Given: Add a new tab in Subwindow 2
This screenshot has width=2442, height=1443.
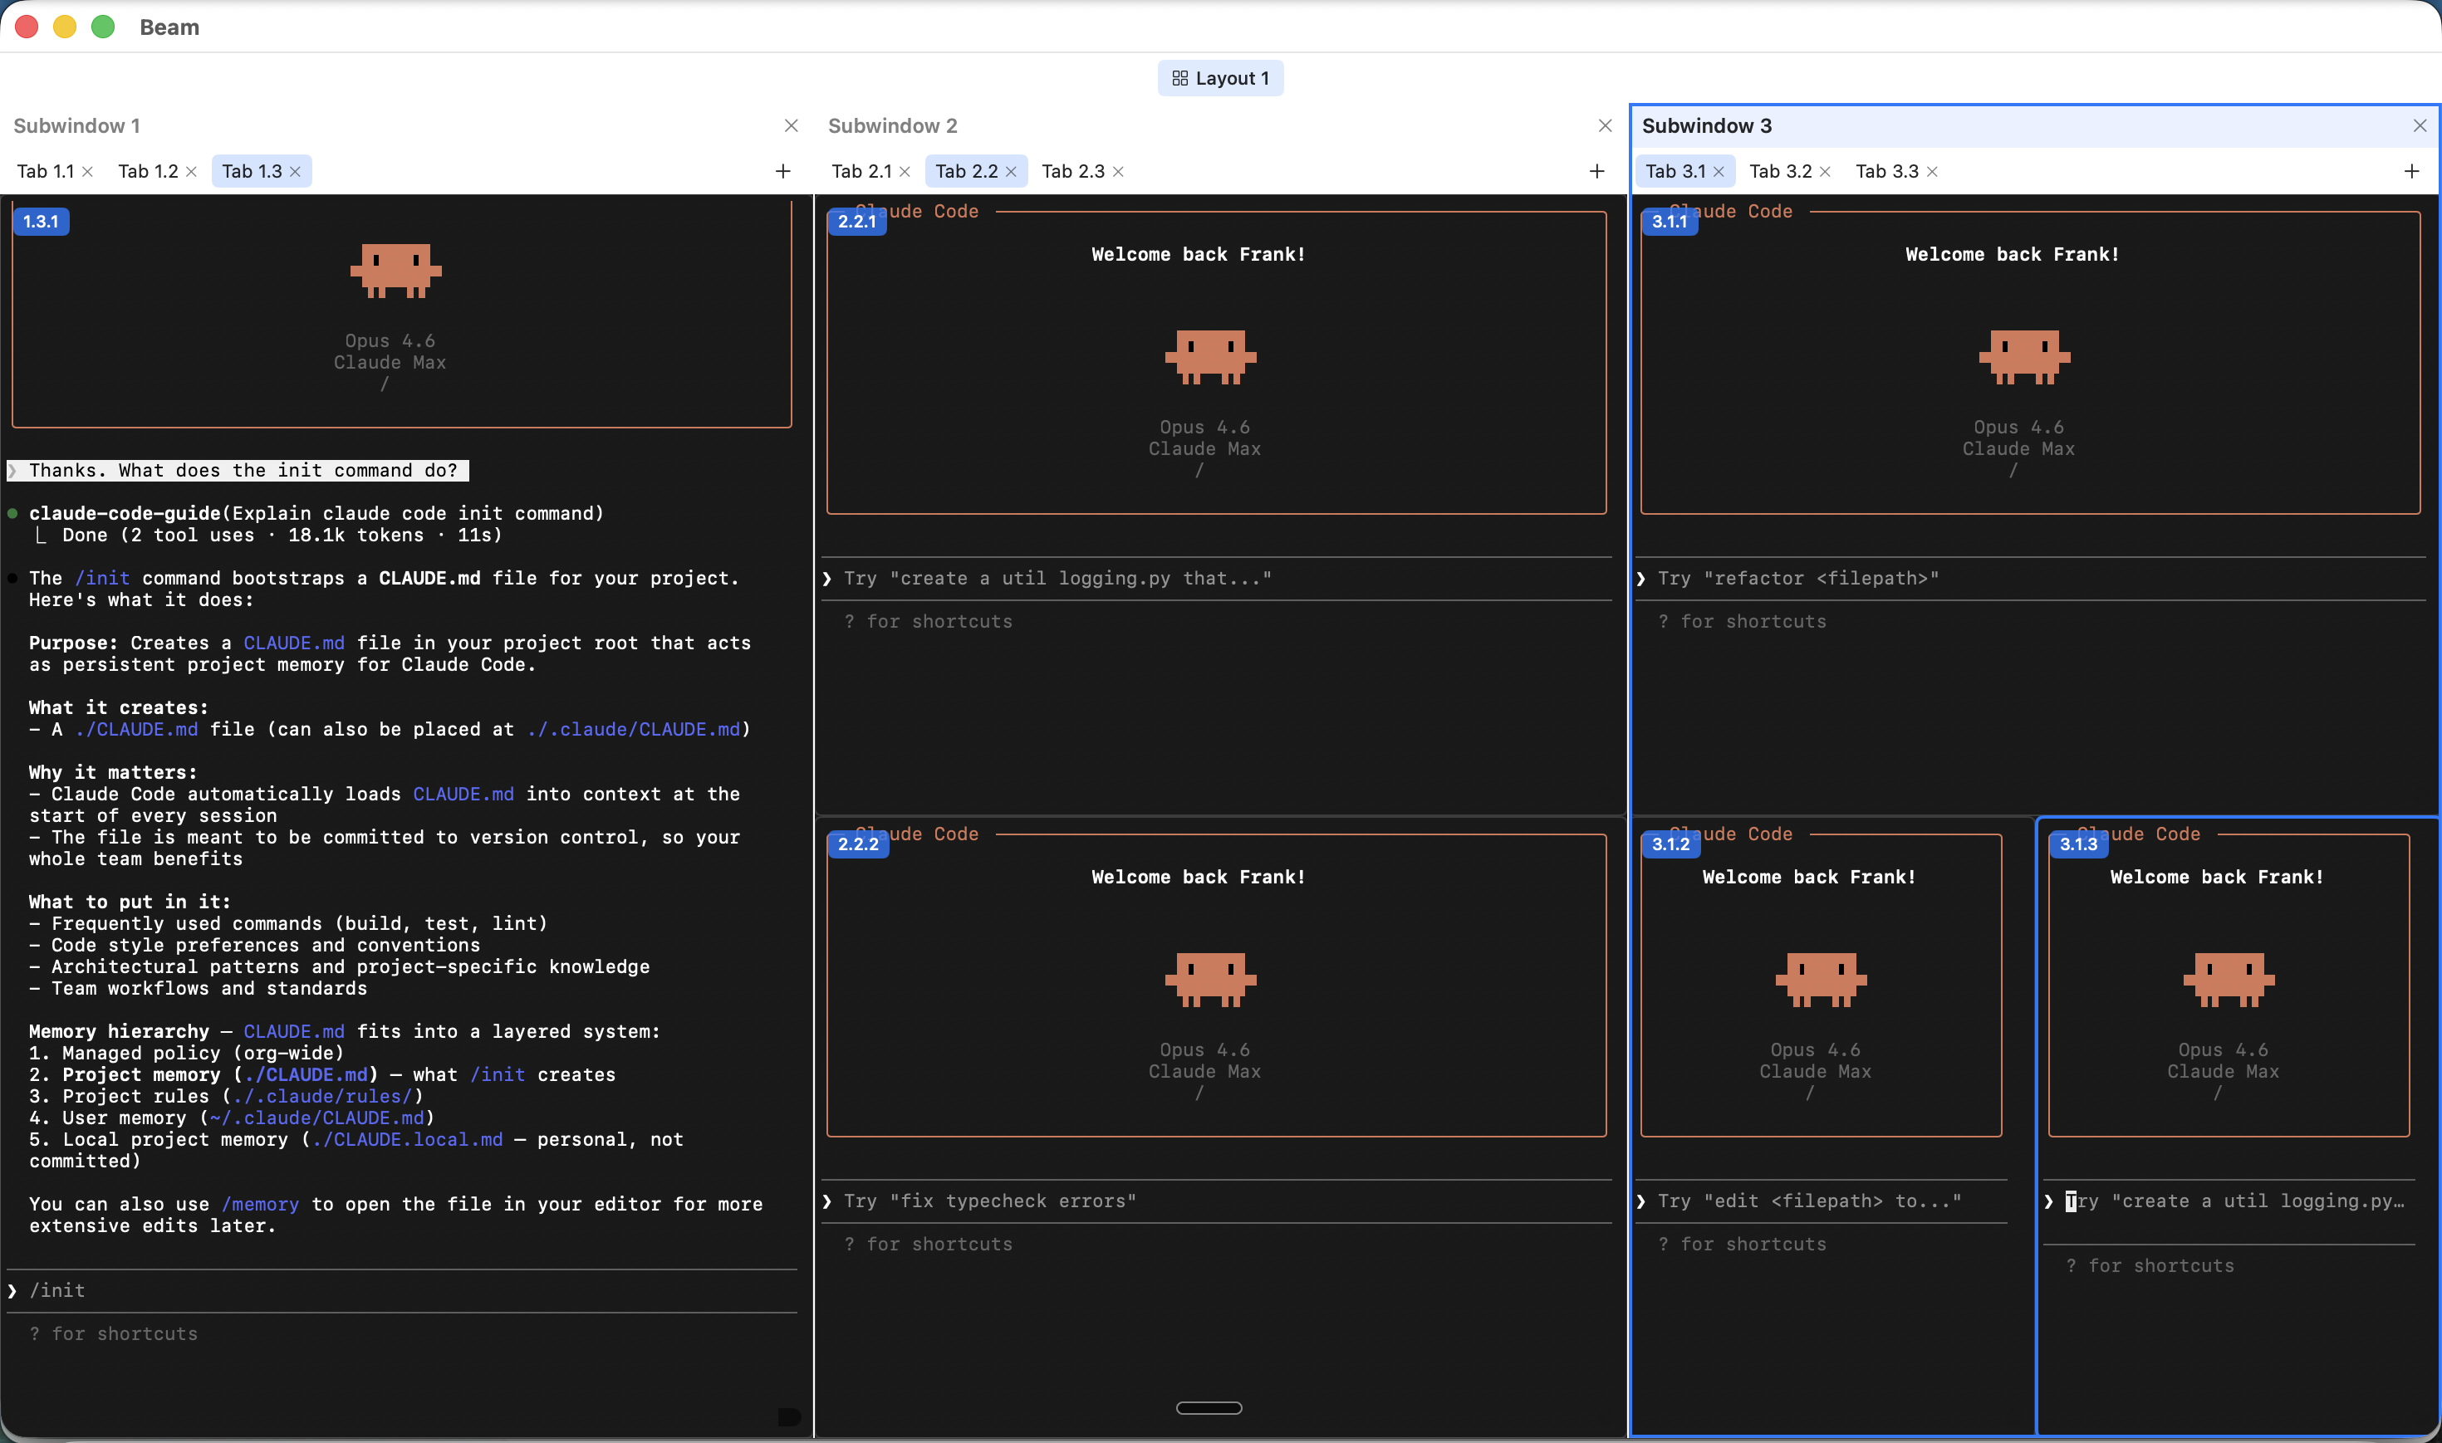Looking at the screenshot, I should tap(1596, 171).
